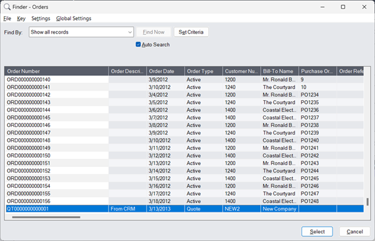
Task: Click the Cancel button
Action: pos(354,232)
